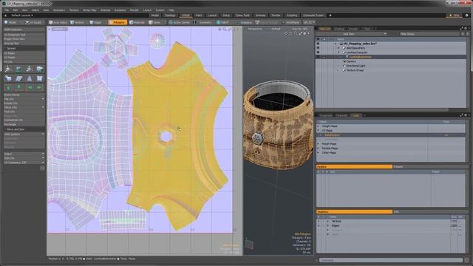Select the third transform tool icon

(30, 69)
